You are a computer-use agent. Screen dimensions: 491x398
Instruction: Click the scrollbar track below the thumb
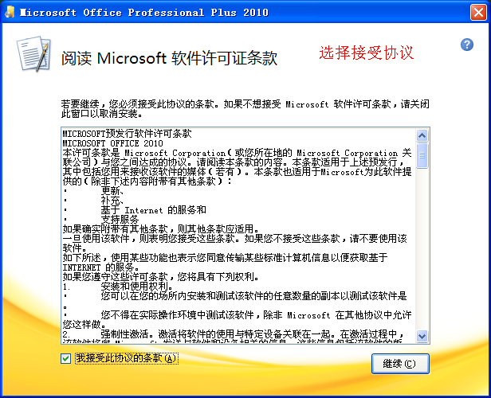[422, 249]
